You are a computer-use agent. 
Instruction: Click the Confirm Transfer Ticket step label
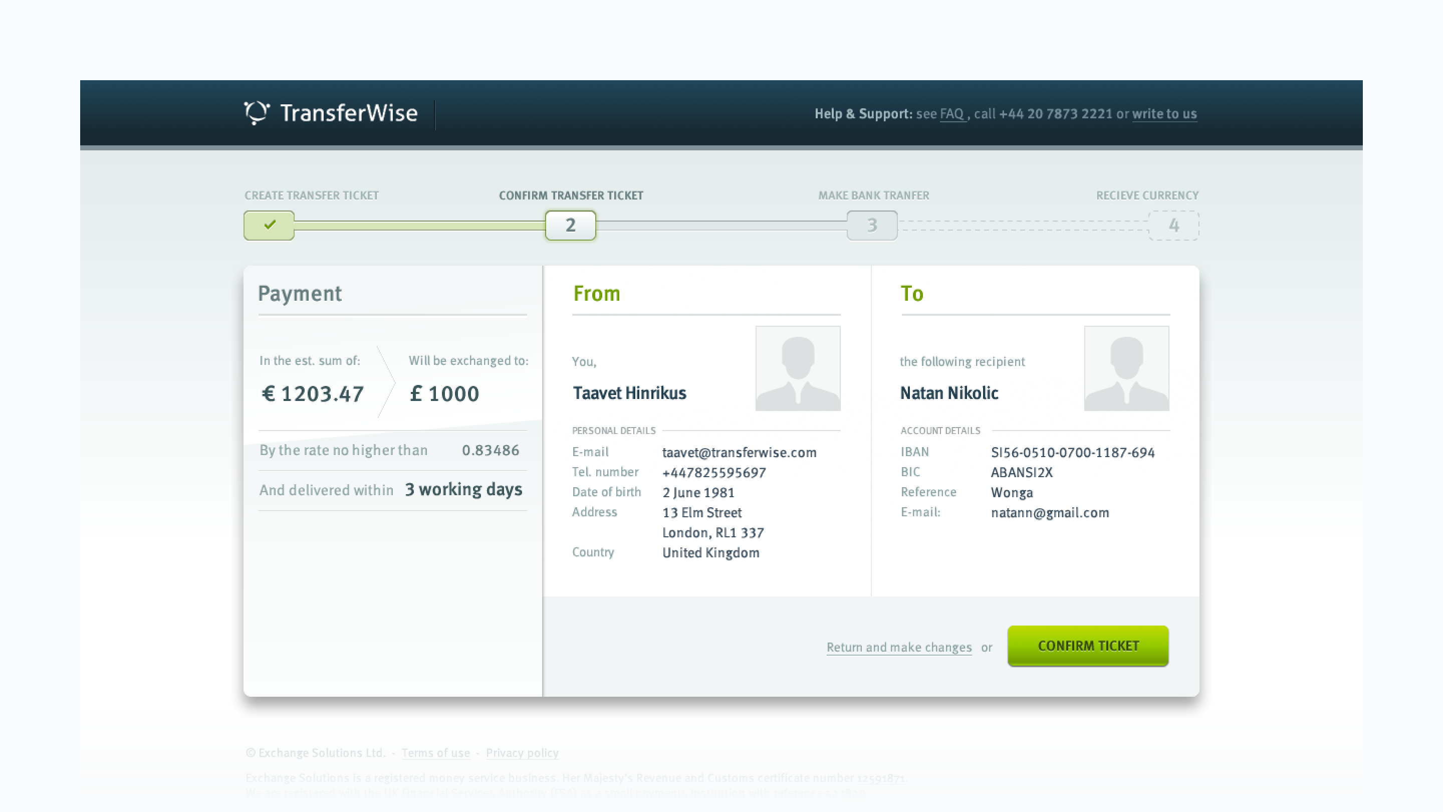coord(571,195)
